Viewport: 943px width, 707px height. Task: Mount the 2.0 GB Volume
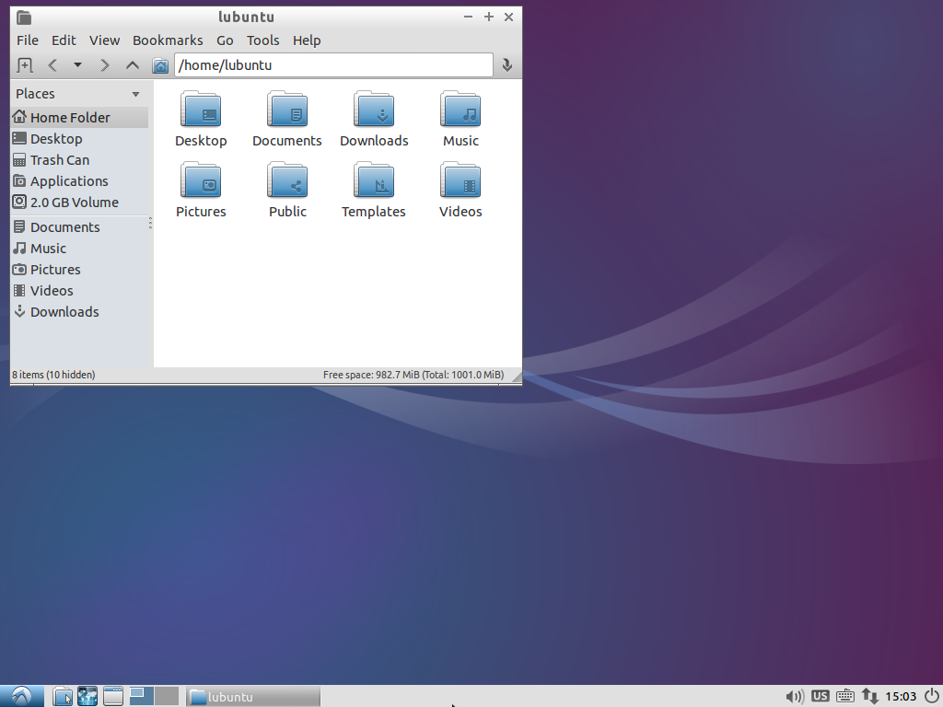(79, 202)
